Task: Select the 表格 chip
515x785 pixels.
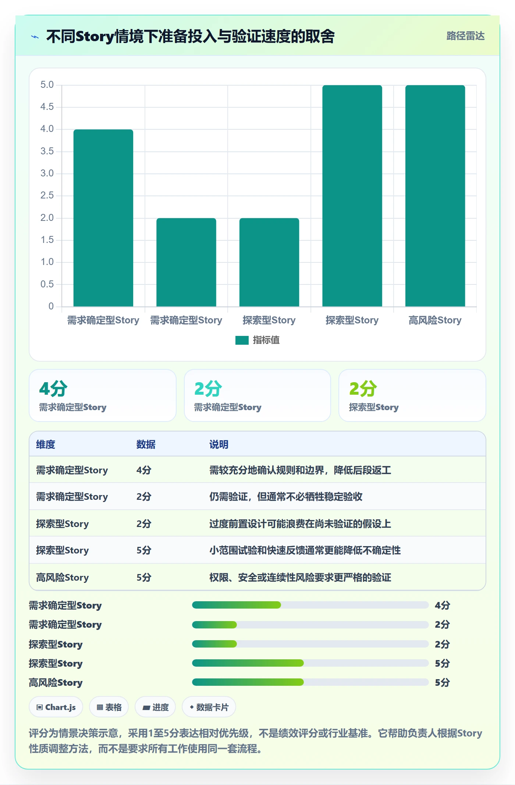Action: tap(109, 707)
